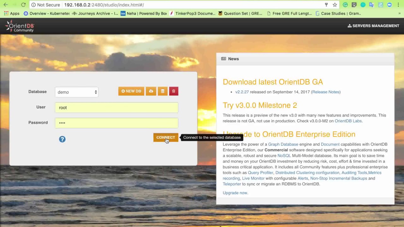The width and height of the screenshot is (404, 227).
Task: Click the Try v3.0.0 Milestone 2 heading
Action: click(x=260, y=105)
